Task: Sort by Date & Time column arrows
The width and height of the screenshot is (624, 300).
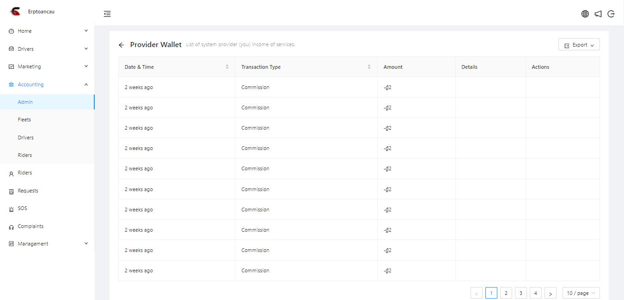Action: [227, 67]
